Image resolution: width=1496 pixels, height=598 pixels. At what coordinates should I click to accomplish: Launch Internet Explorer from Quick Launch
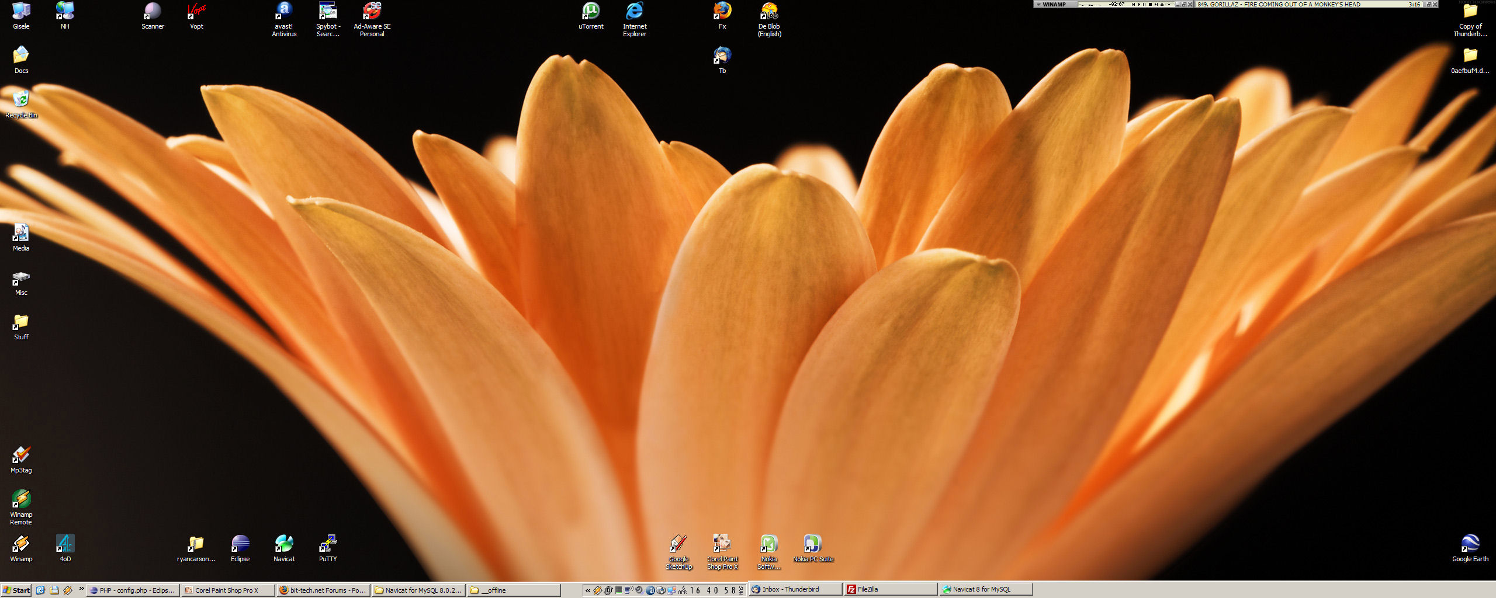pos(40,590)
